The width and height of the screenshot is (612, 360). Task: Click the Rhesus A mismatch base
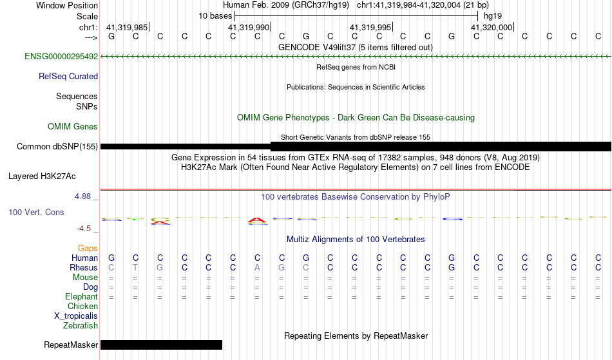click(257, 268)
